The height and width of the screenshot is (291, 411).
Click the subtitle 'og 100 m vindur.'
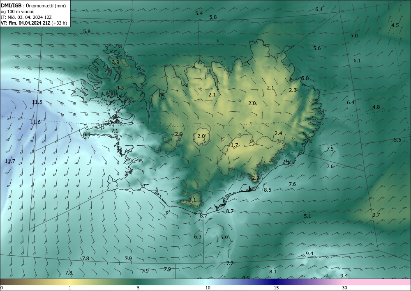point(18,11)
